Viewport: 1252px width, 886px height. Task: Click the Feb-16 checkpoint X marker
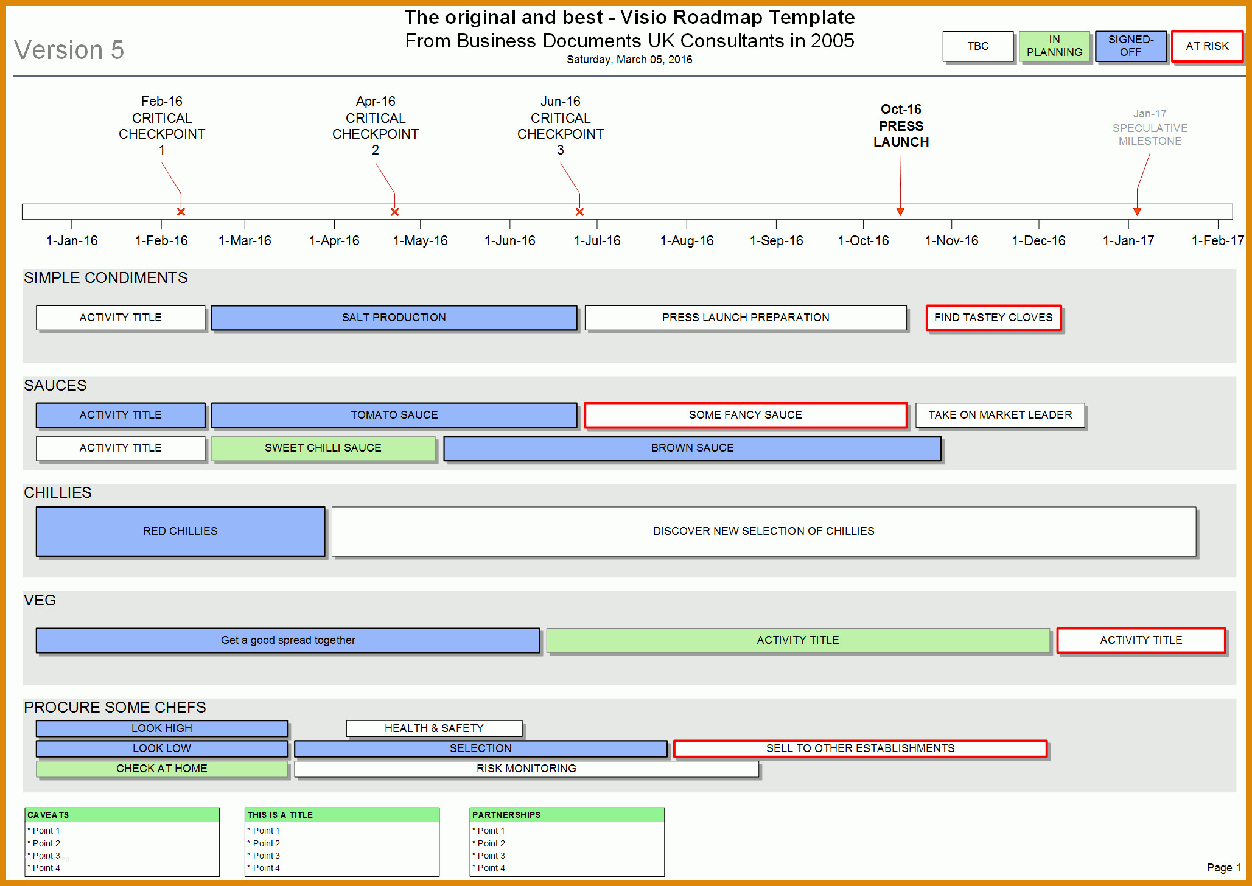point(181,212)
